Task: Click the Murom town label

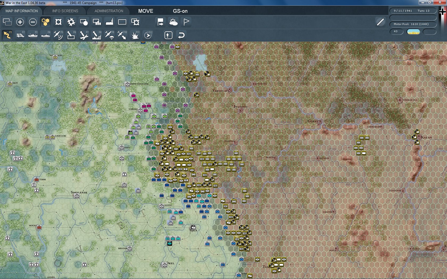Action: 270,157
